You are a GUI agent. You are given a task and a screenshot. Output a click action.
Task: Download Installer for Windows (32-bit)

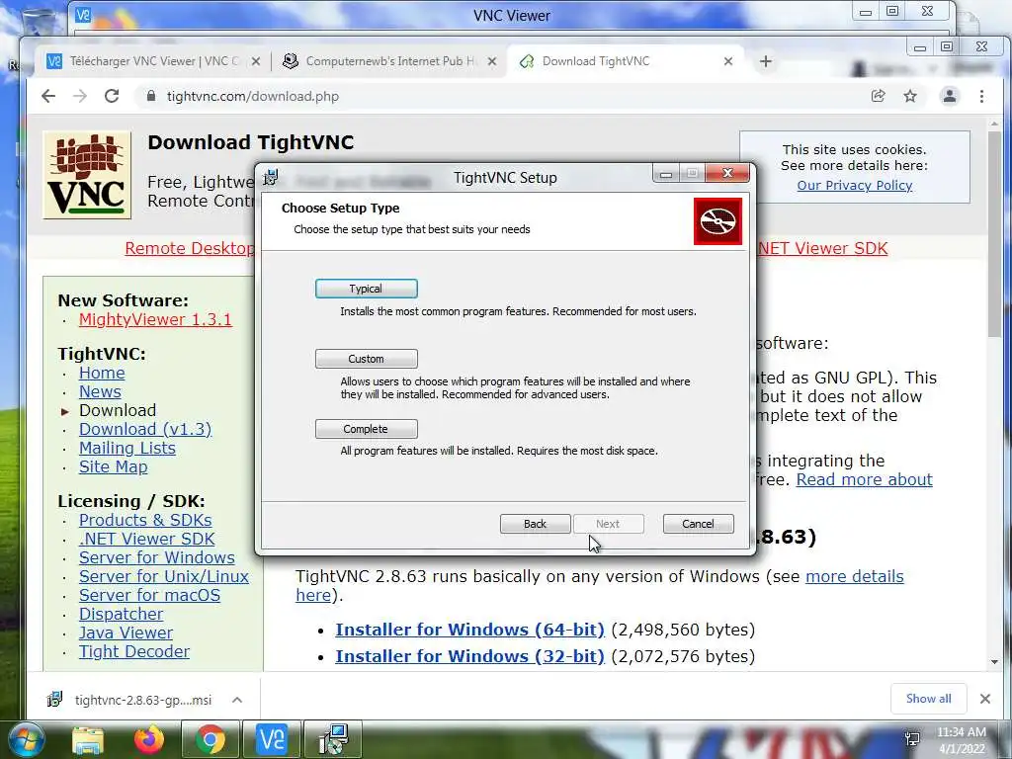(469, 656)
